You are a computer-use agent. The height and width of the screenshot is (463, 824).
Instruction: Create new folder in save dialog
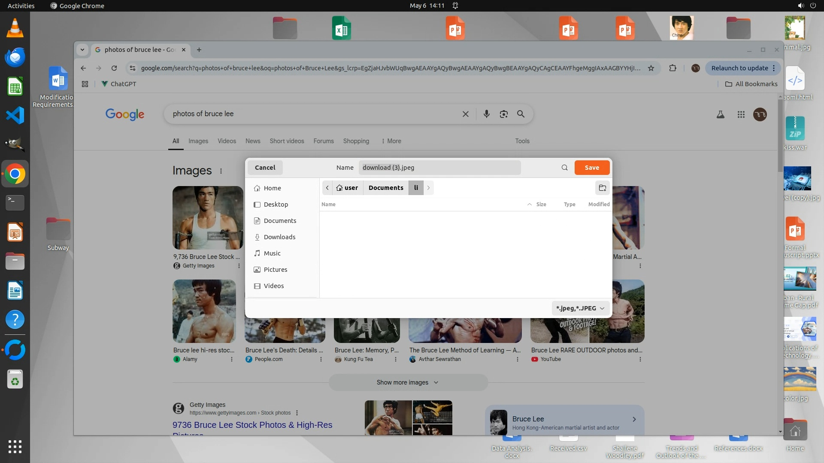tap(602, 188)
